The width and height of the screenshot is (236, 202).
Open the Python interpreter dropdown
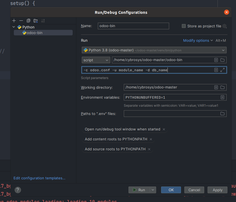tap(154, 50)
